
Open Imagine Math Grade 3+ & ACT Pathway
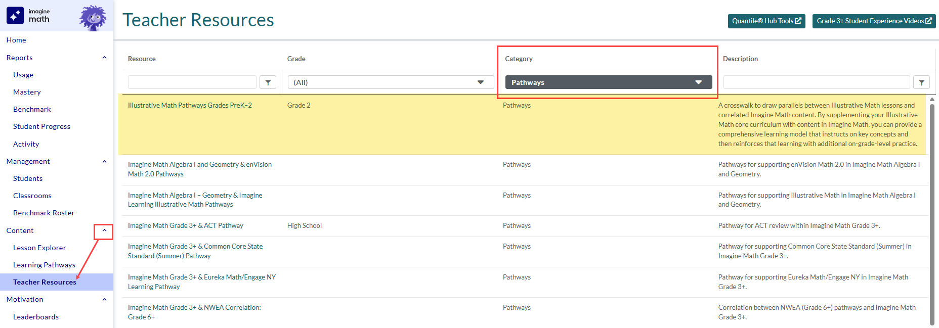tap(185, 226)
